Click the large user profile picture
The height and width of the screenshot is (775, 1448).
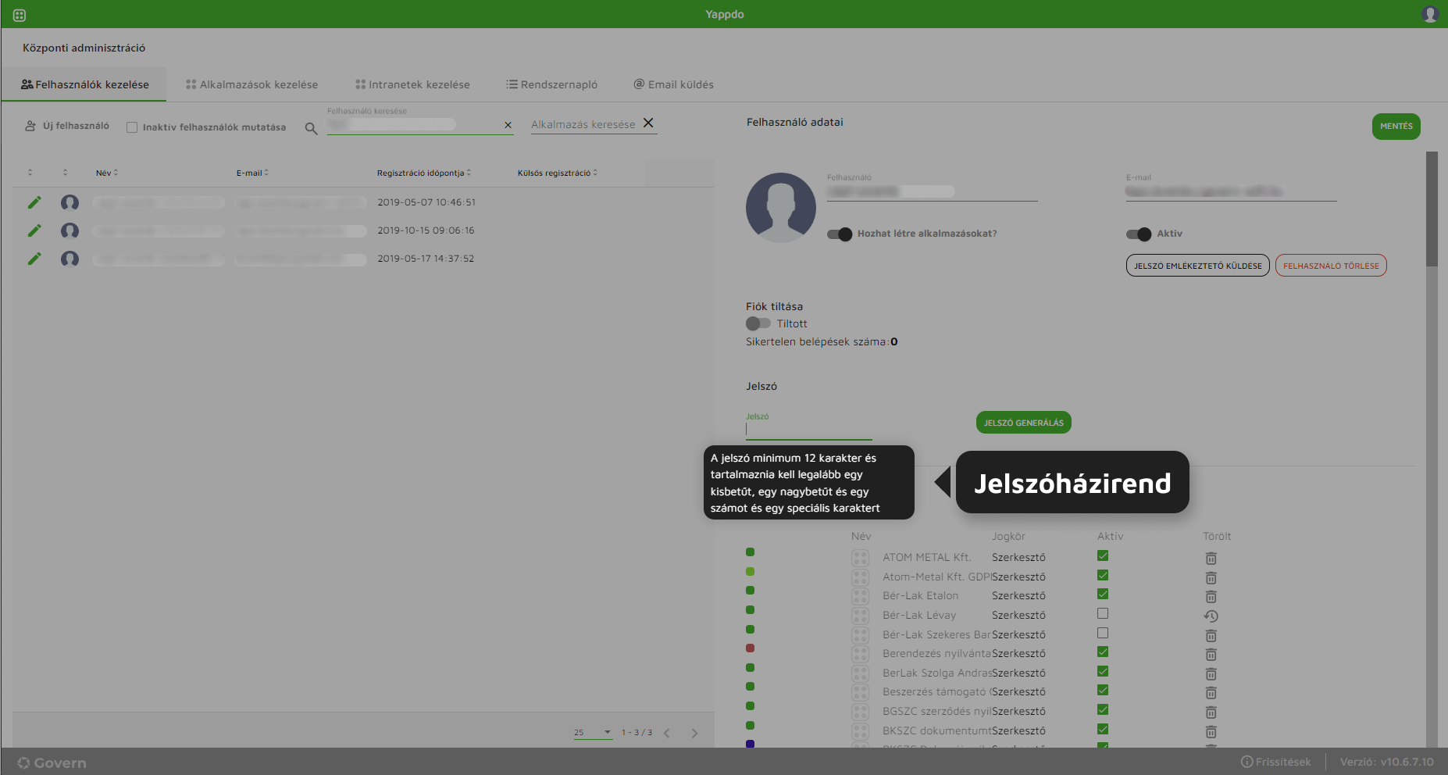(x=780, y=207)
